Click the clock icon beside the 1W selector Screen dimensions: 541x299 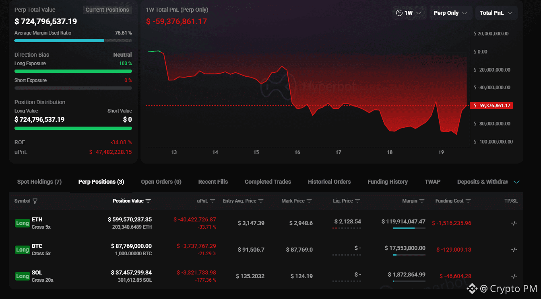click(x=399, y=12)
